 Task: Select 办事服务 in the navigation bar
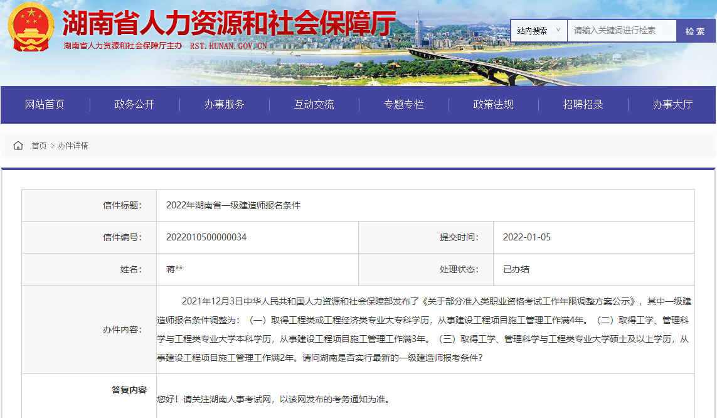[x=224, y=104]
